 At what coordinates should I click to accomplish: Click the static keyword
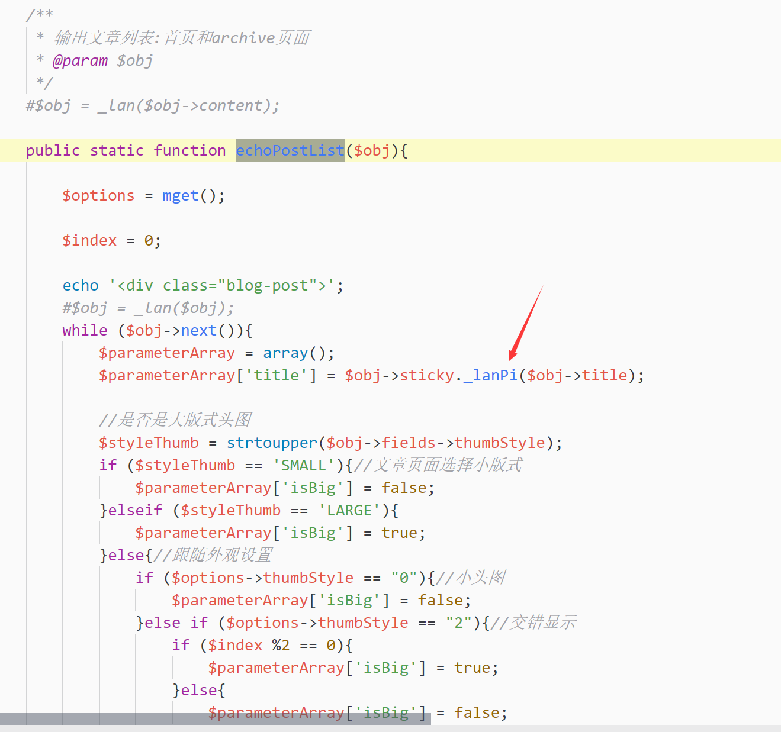click(117, 150)
